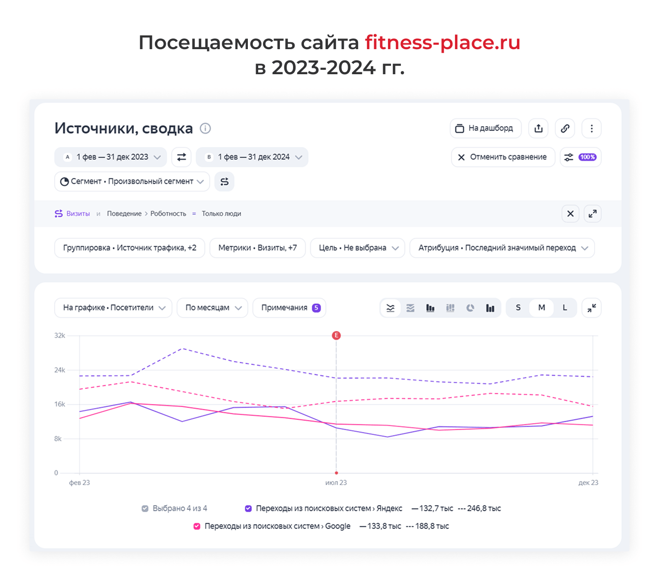This screenshot has height=581, width=659.
Task: Click the red E note marker
Action: 336,335
